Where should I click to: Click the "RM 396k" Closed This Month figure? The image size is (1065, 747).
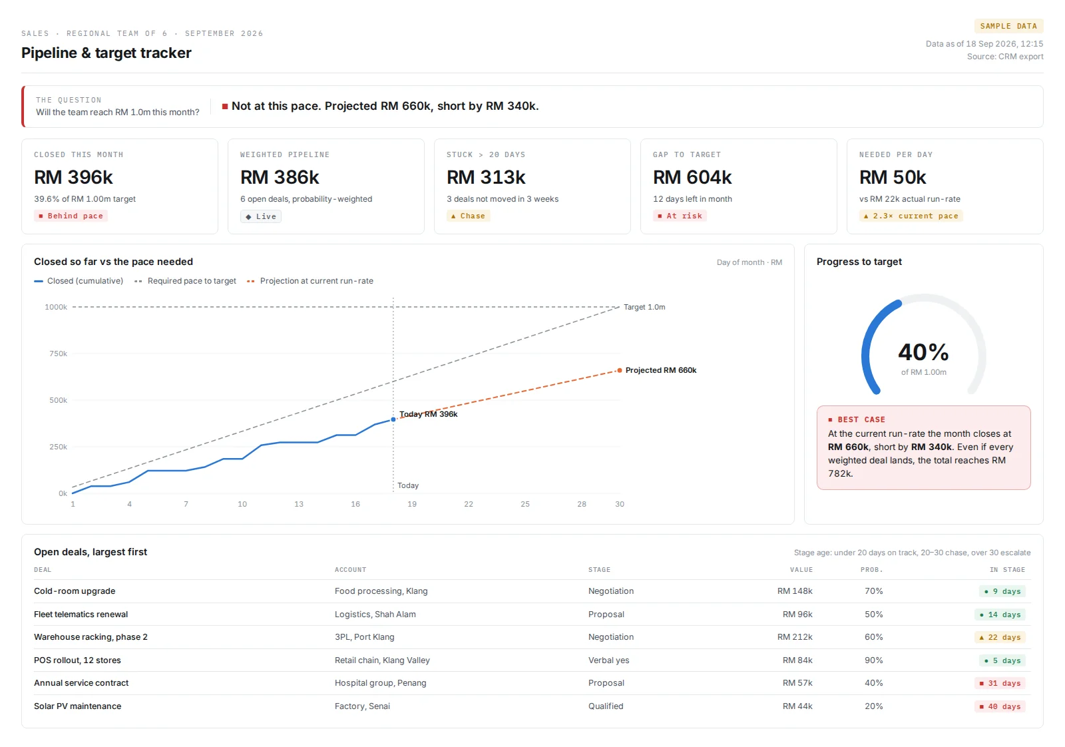point(74,177)
